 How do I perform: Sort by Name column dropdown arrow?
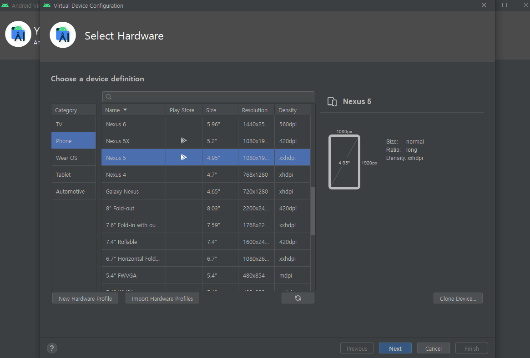125,110
